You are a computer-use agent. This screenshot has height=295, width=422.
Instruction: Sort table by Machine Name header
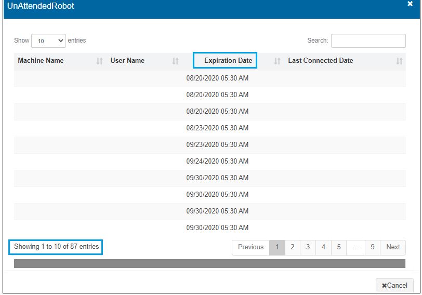tap(41, 61)
